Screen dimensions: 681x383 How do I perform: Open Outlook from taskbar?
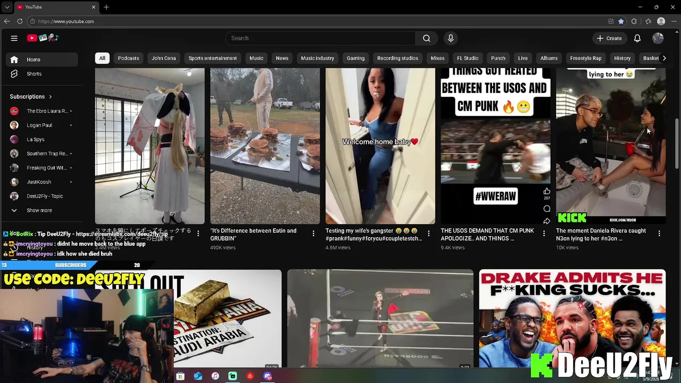point(198,376)
